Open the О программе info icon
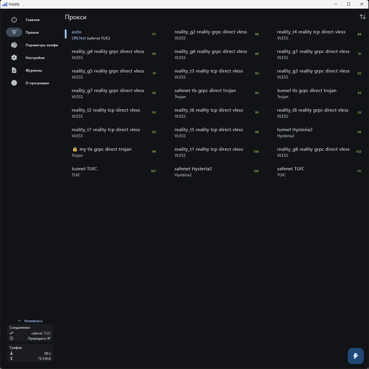The height and width of the screenshot is (369, 369). tap(14, 83)
